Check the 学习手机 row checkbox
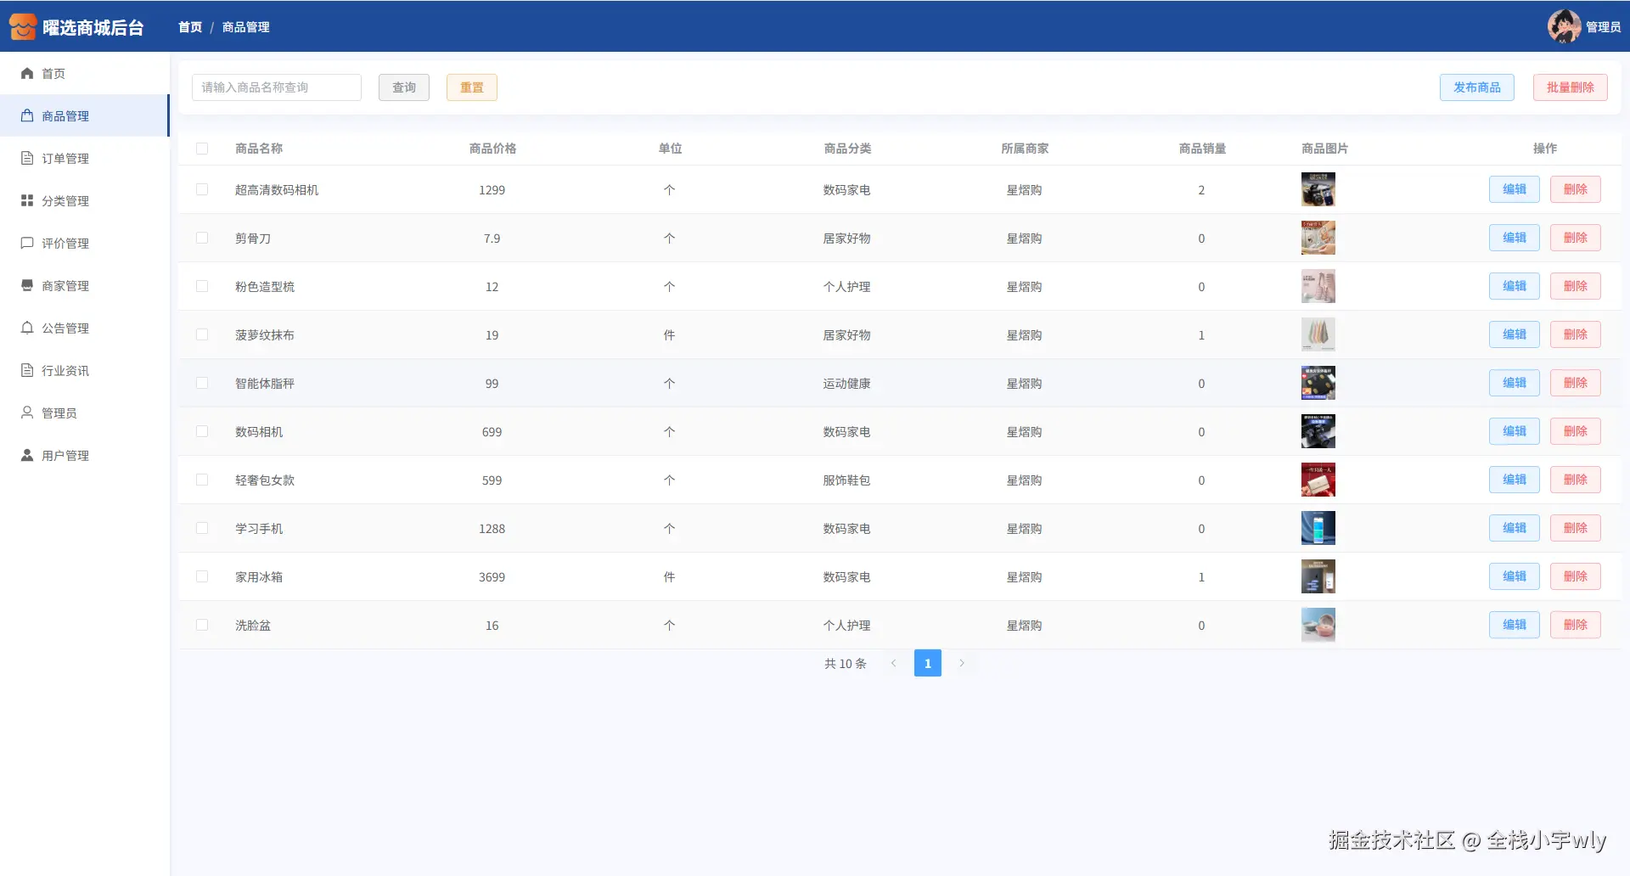Image resolution: width=1630 pixels, height=876 pixels. coord(202,528)
